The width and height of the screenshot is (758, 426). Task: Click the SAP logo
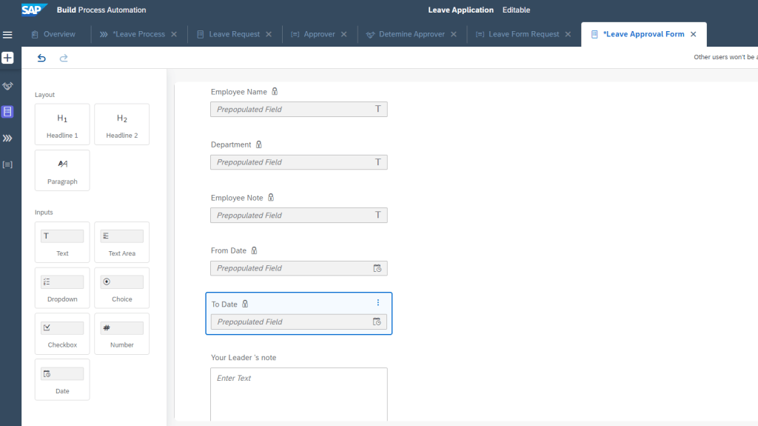coord(34,10)
